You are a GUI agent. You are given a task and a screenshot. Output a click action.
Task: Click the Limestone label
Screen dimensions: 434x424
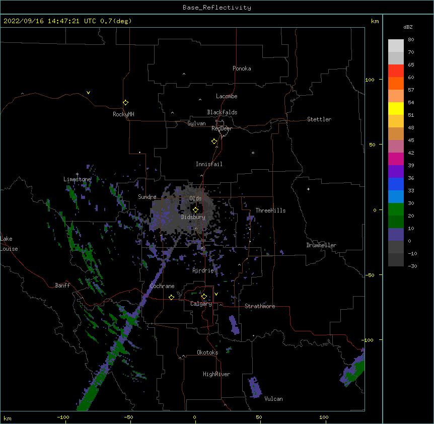tap(77, 179)
